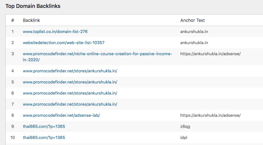
Task: Open the promocodefinder stores backlink in row 6
Action: [x=70, y=93]
